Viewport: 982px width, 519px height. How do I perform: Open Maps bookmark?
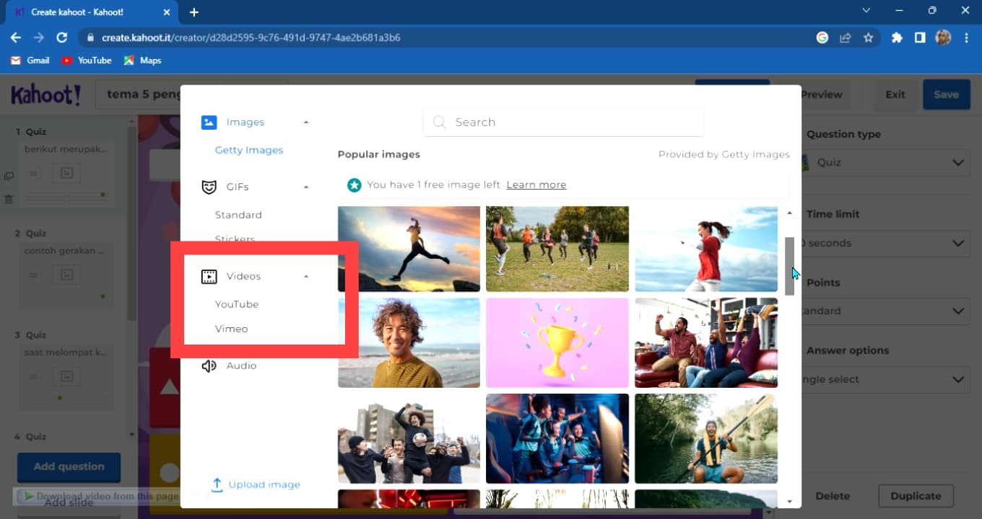[142, 61]
